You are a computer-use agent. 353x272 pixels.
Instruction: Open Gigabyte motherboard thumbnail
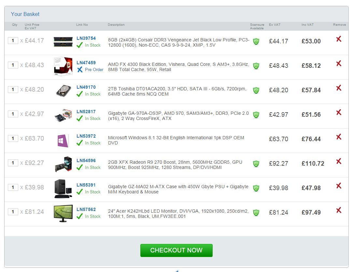pyautogui.click(x=63, y=115)
